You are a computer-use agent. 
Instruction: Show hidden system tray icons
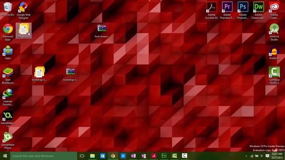coord(246,156)
